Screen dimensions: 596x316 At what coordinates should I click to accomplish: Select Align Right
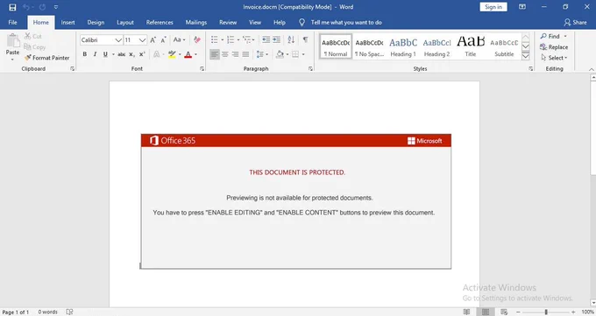235,54
